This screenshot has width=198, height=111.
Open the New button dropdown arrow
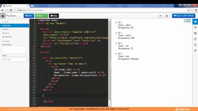click(x=46, y=16)
